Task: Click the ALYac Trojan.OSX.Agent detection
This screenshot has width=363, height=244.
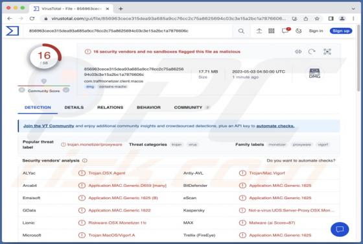Action: point(107,173)
